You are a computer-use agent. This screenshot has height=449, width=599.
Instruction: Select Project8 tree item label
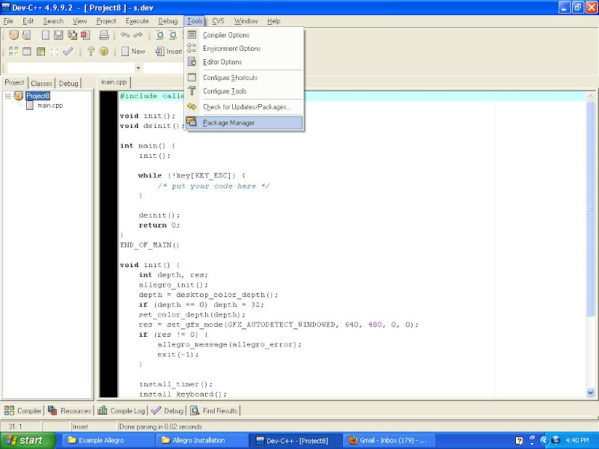pos(38,96)
